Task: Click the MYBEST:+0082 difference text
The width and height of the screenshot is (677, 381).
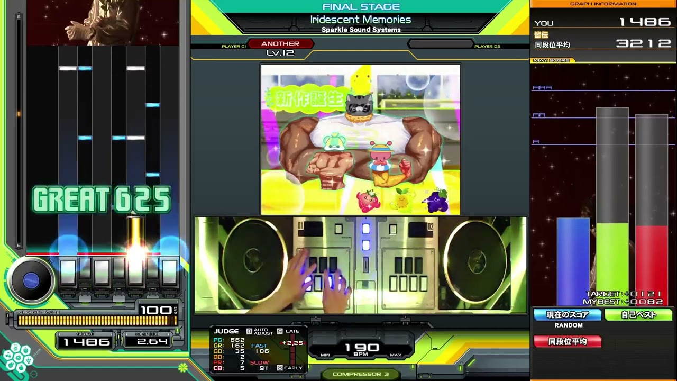Action: (623, 302)
